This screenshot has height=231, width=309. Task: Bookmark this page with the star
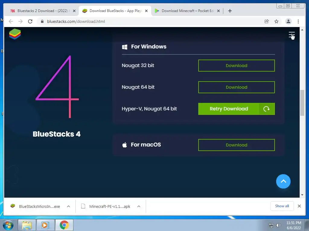(x=276, y=21)
